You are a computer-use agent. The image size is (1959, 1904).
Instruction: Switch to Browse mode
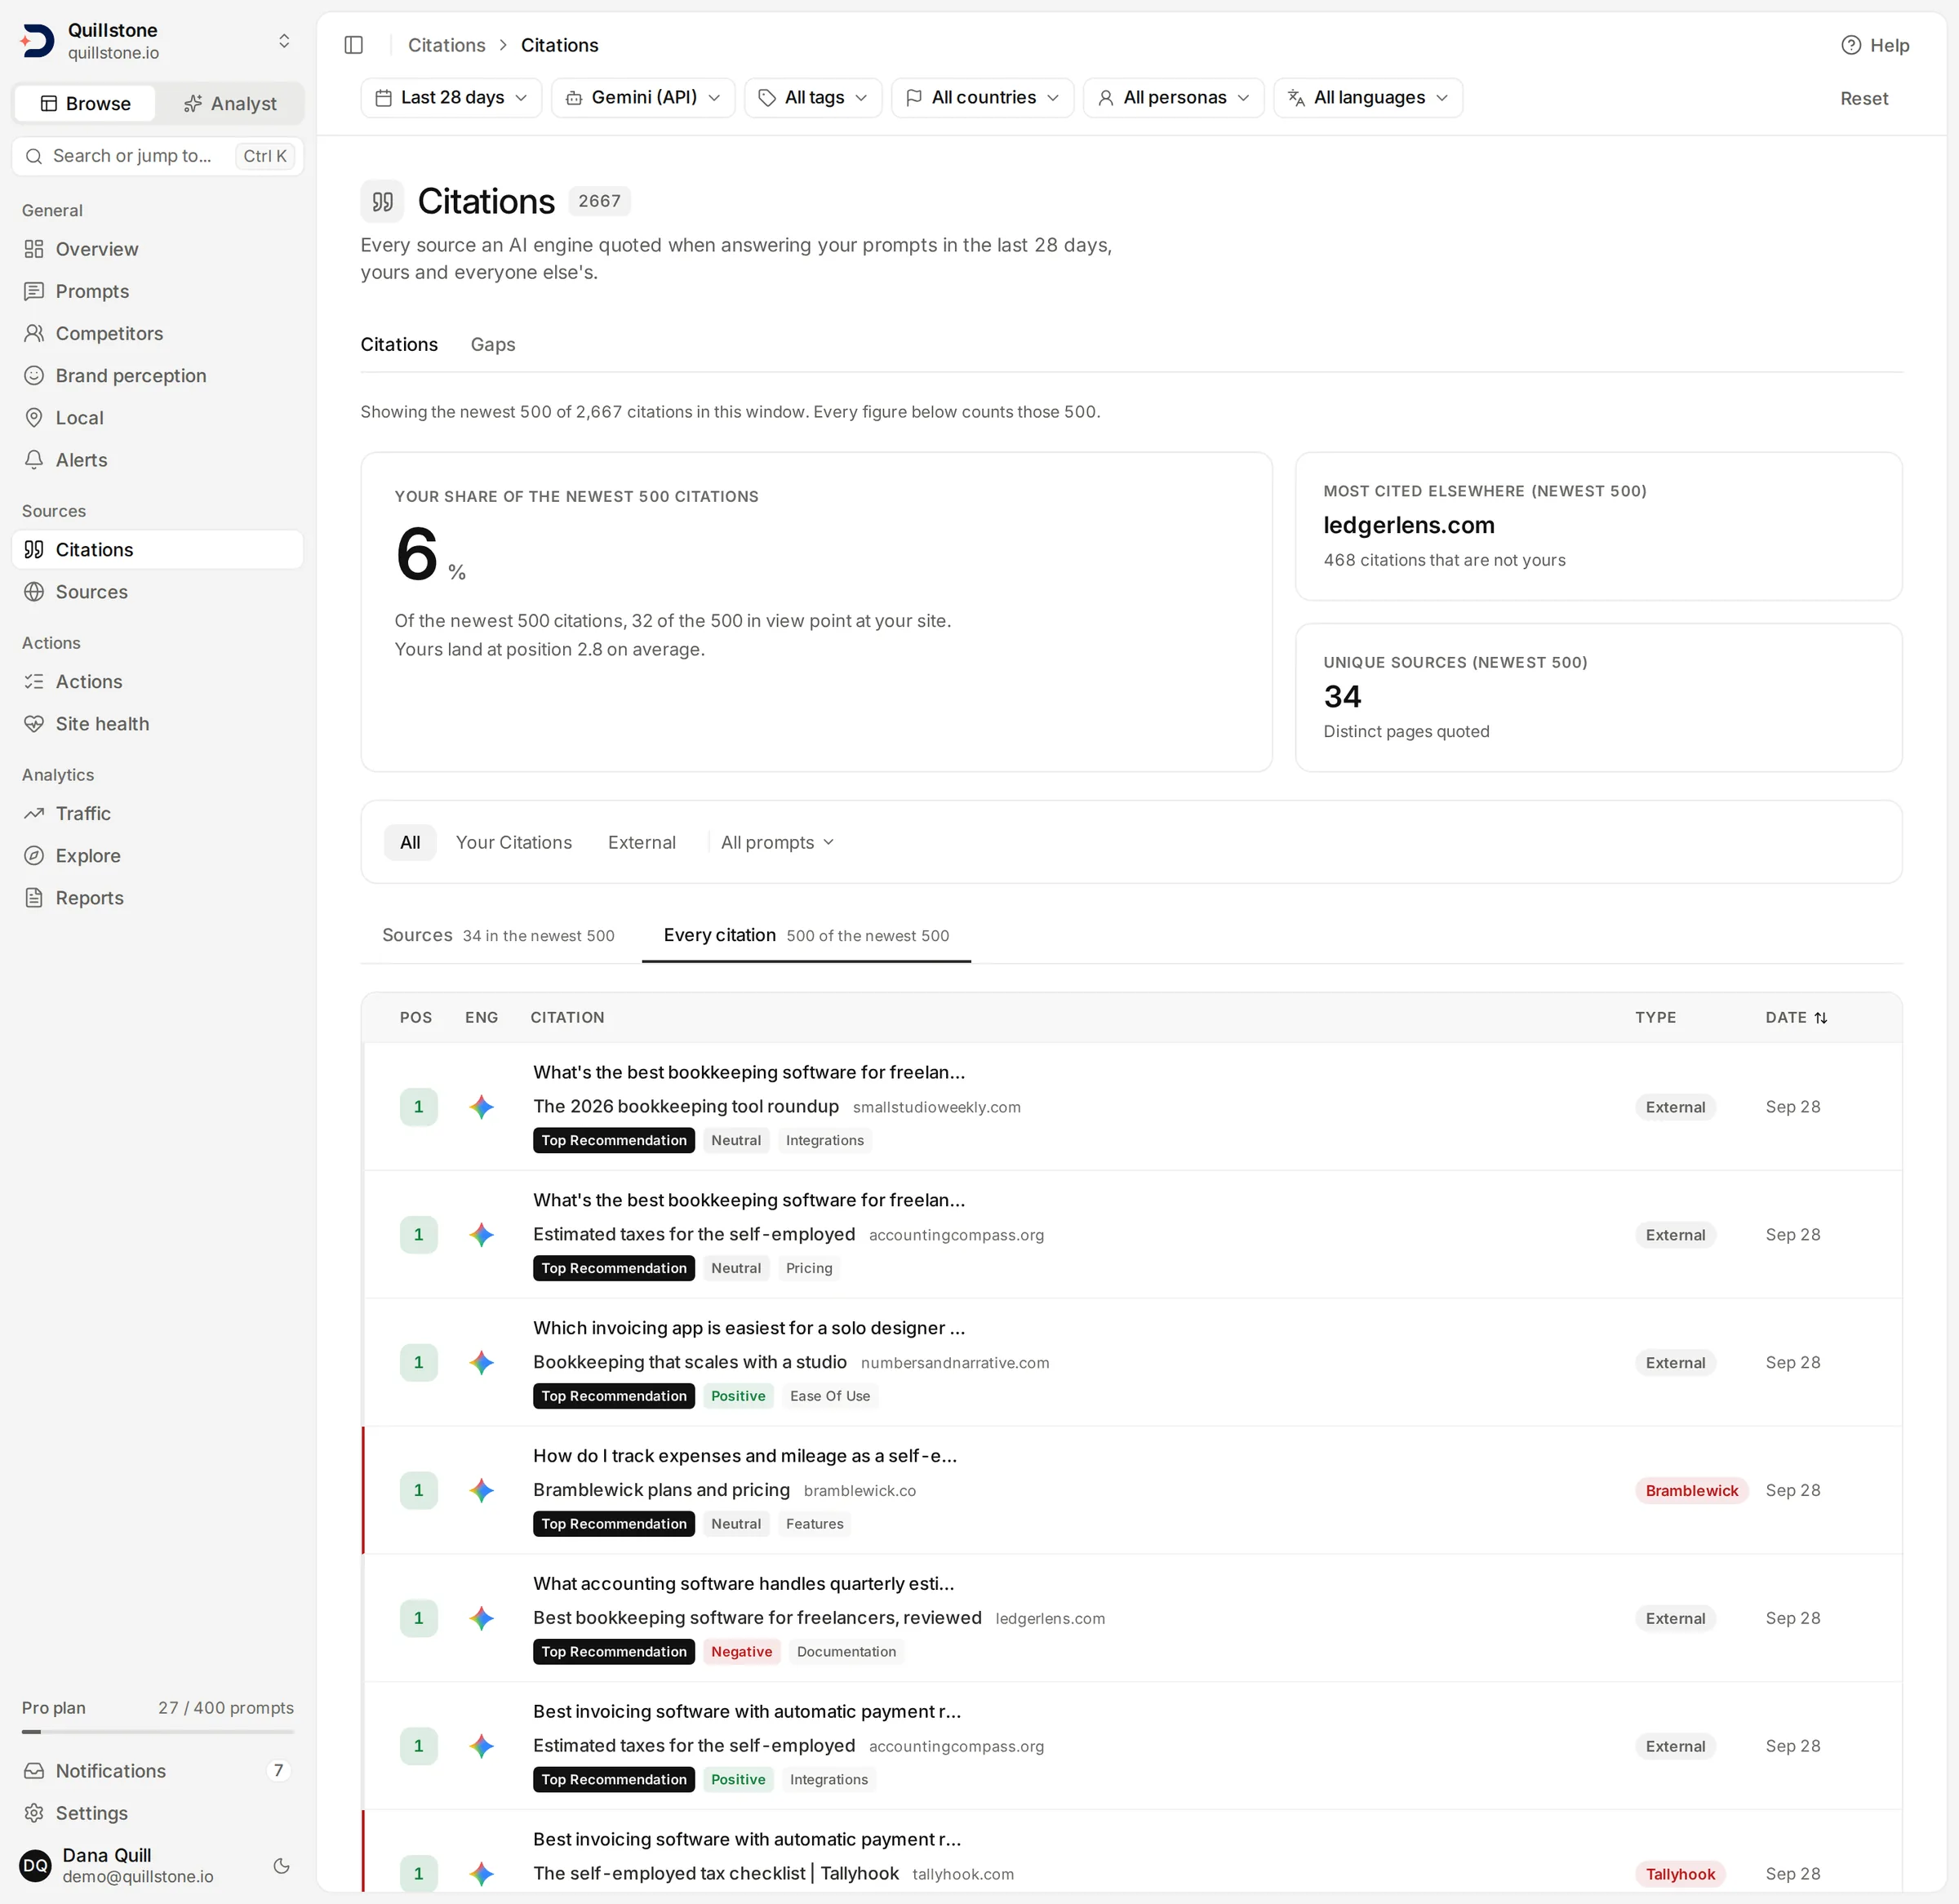coord(86,103)
